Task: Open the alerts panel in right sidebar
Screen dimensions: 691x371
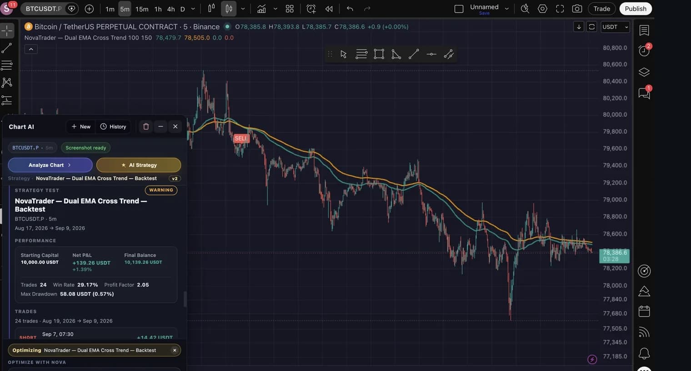Action: [644, 50]
